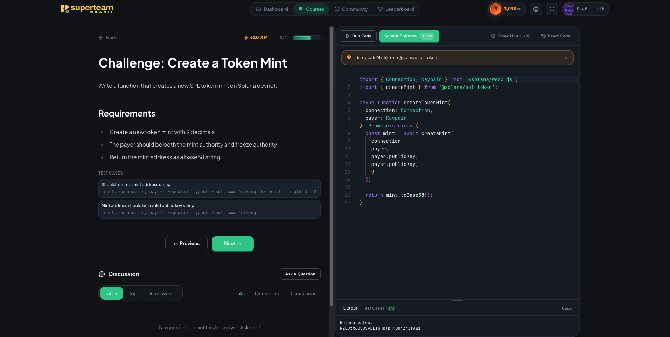Viewport: 670px width, 337px height.
Task: Click the streak flame badge showing 5
Action: coord(495,9)
